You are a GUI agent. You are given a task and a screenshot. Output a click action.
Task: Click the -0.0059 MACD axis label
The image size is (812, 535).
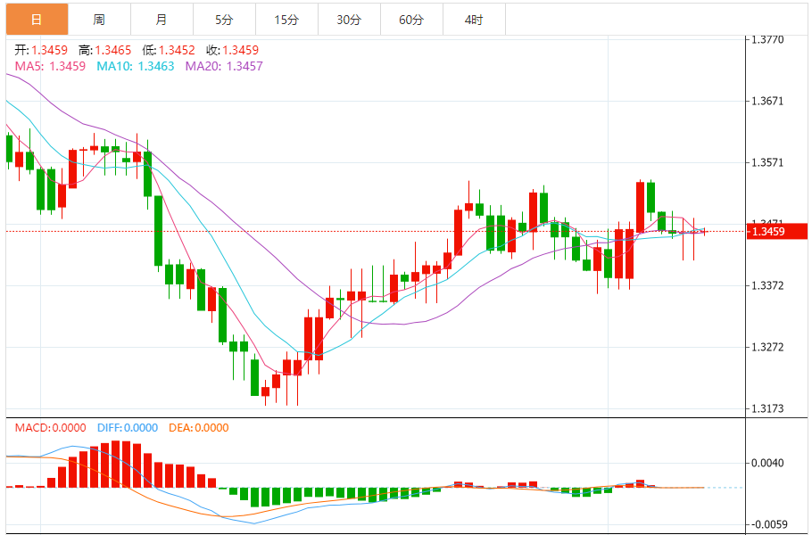tap(769, 524)
